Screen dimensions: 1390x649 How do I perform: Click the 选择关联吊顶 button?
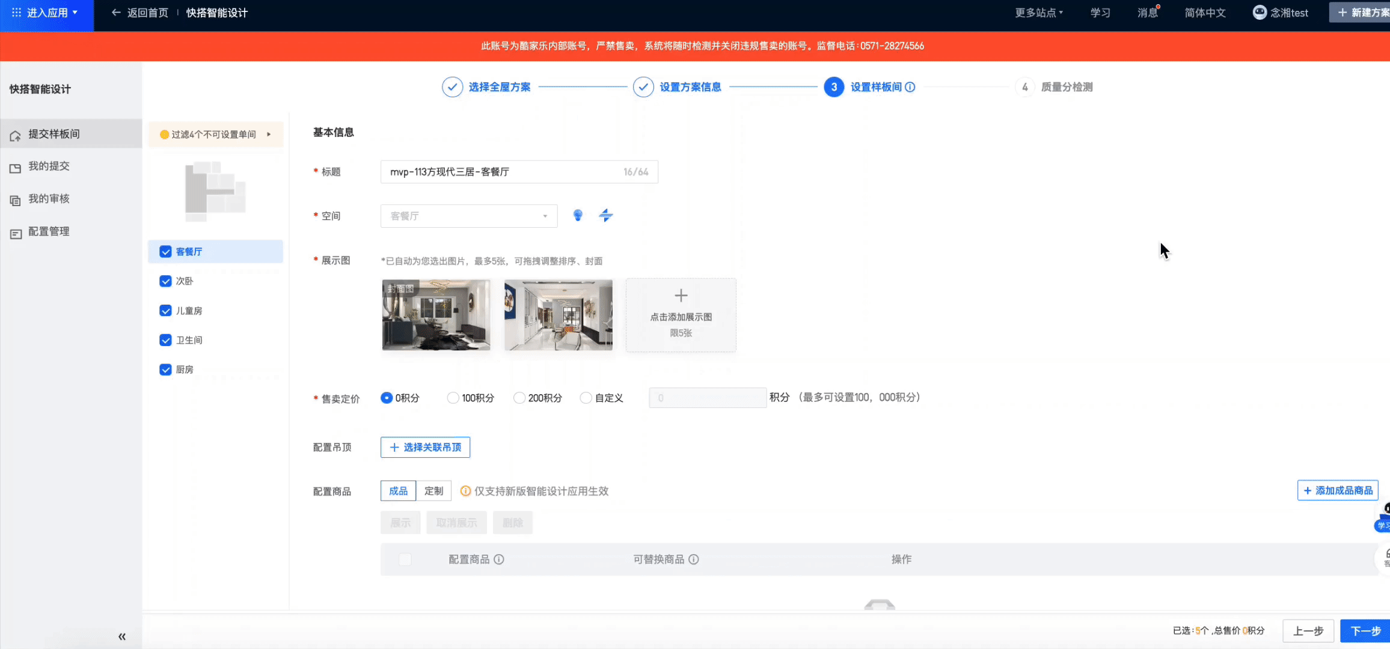425,447
